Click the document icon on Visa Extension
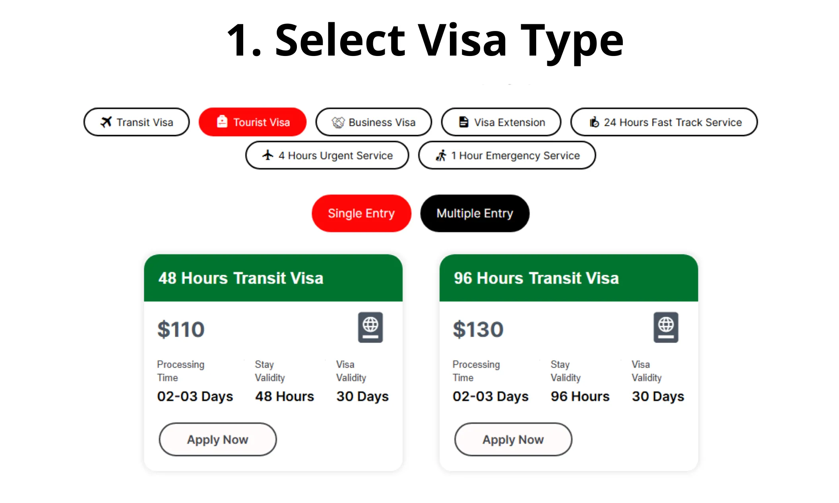Screen dimensions: 839x503 click(x=463, y=122)
